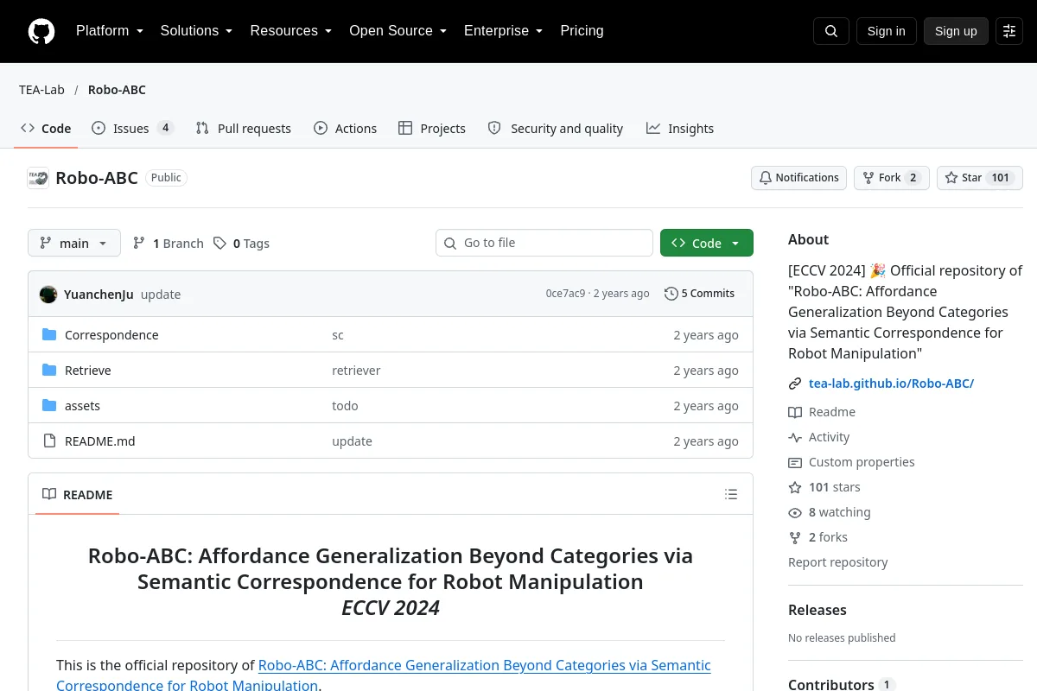Image resolution: width=1037 pixels, height=691 pixels.
Task: Click the Sign in button
Action: 886,31
